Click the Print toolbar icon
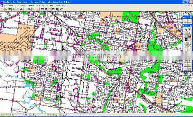This screenshot has width=193, height=117. click(x=22, y=9)
